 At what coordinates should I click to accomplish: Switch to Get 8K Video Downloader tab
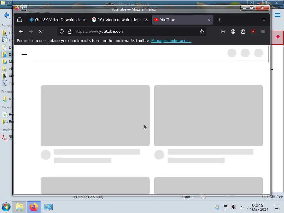point(57,20)
